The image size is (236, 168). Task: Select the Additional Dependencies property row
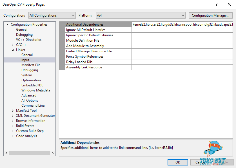(x=98, y=24)
